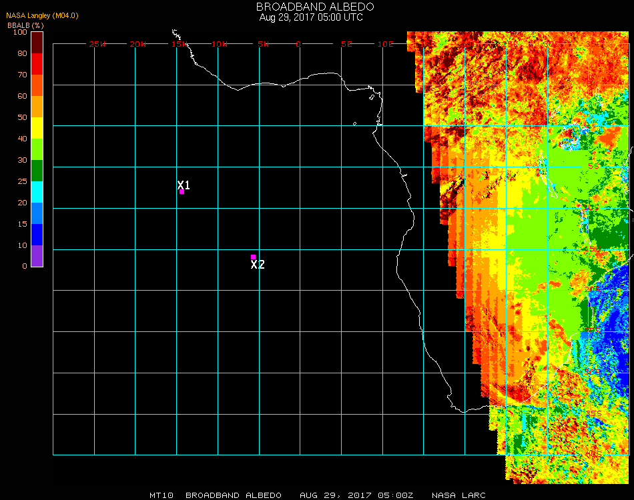Viewport: 634px width, 500px height.
Task: Choose the light green 30-40 colorbar swatch
Action: (37, 149)
